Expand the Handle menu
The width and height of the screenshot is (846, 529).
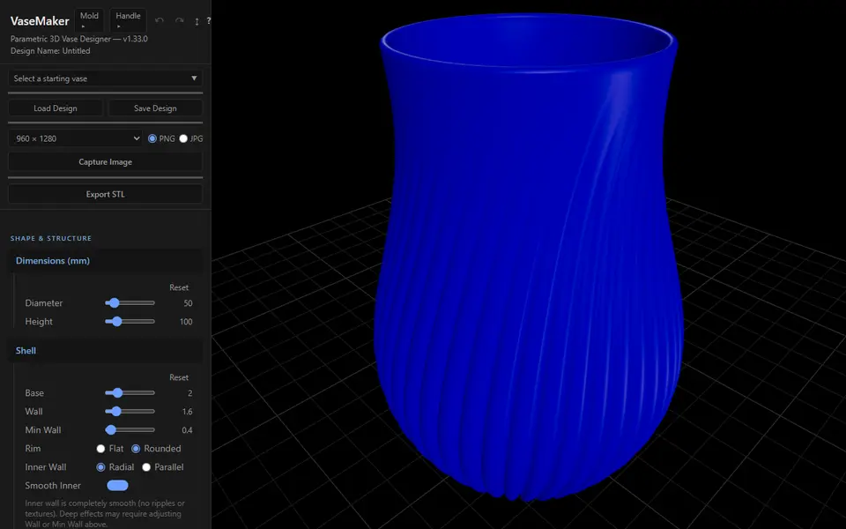pyautogui.click(x=128, y=20)
